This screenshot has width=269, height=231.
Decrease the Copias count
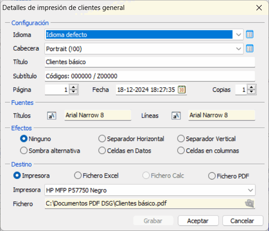(x=251, y=92)
